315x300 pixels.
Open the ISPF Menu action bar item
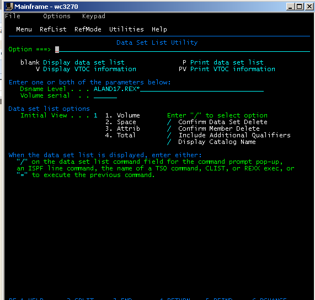pyautogui.click(x=24, y=29)
